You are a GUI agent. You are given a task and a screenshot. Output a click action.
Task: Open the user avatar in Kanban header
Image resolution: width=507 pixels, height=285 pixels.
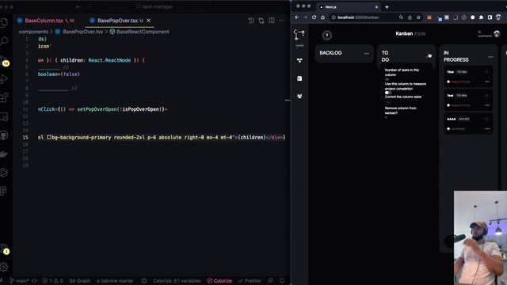pos(497,33)
